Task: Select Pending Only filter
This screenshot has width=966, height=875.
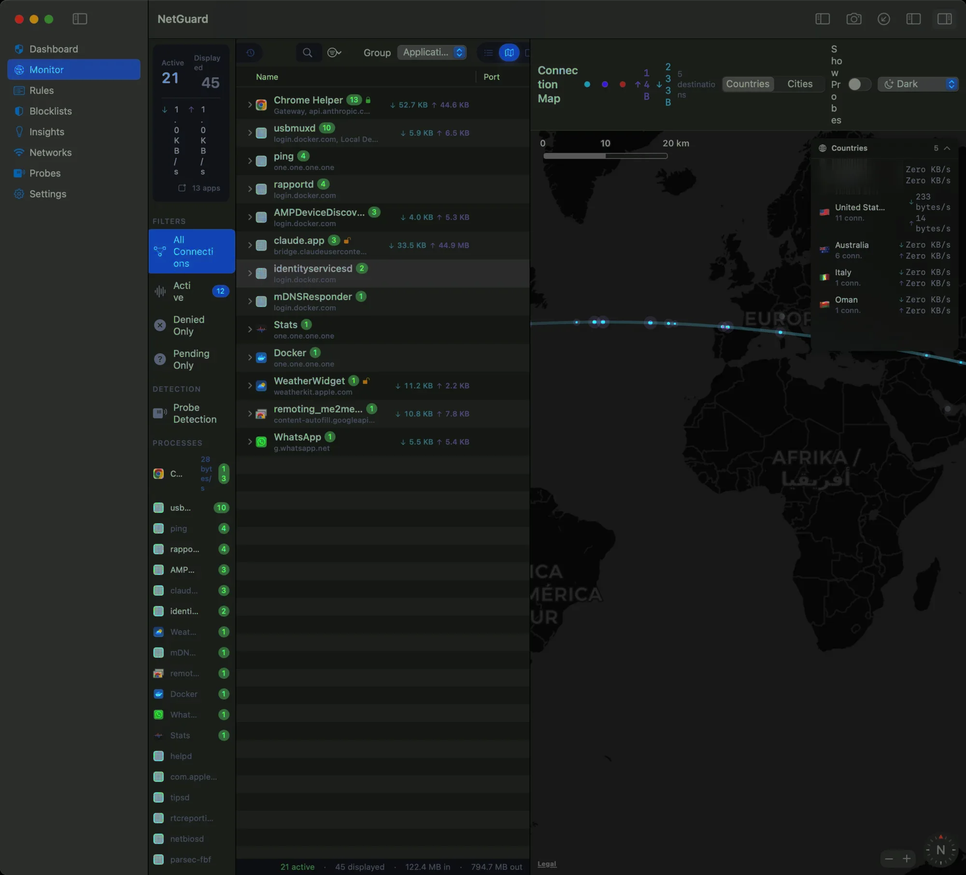Action: [x=192, y=360]
